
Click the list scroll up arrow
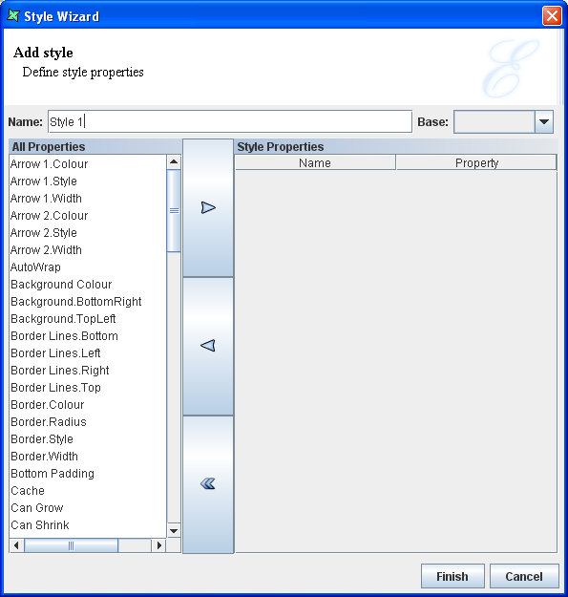point(174,161)
